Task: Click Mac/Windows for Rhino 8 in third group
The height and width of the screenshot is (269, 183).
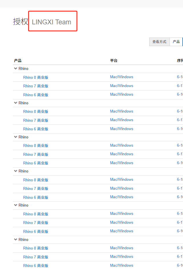Action: pos(122,145)
